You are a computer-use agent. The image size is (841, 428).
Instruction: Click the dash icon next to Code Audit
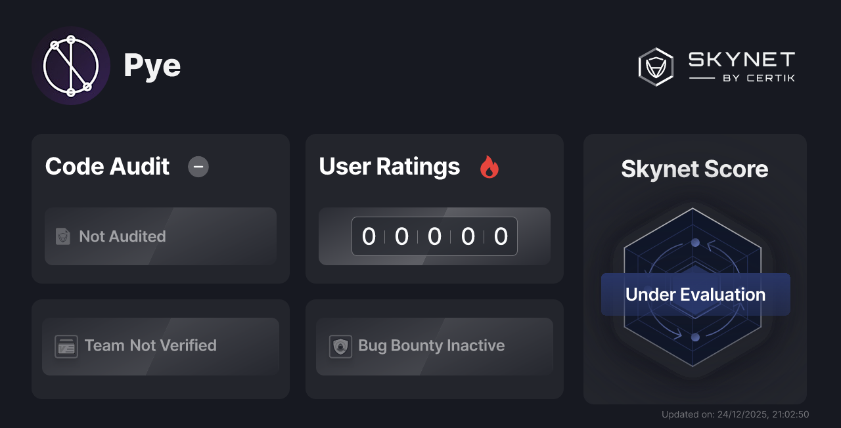(198, 167)
